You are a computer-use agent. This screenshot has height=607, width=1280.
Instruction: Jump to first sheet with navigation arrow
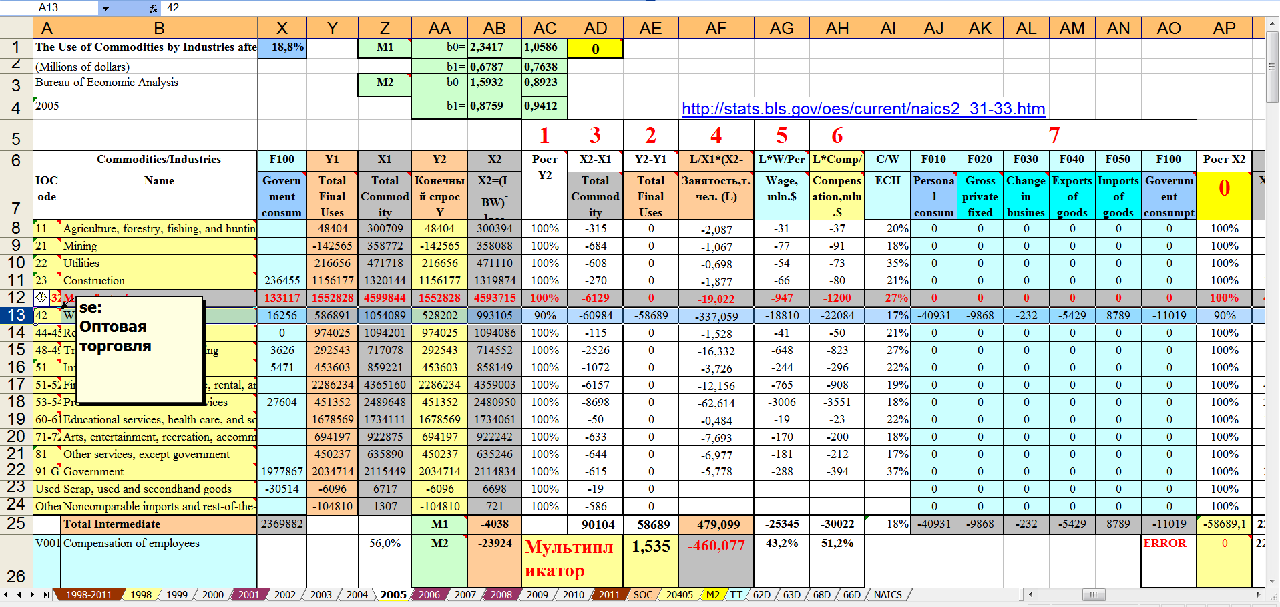pos(5,594)
